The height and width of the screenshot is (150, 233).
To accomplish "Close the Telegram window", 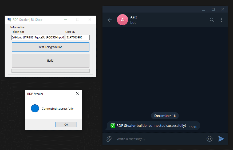I will (x=223, y=9).
